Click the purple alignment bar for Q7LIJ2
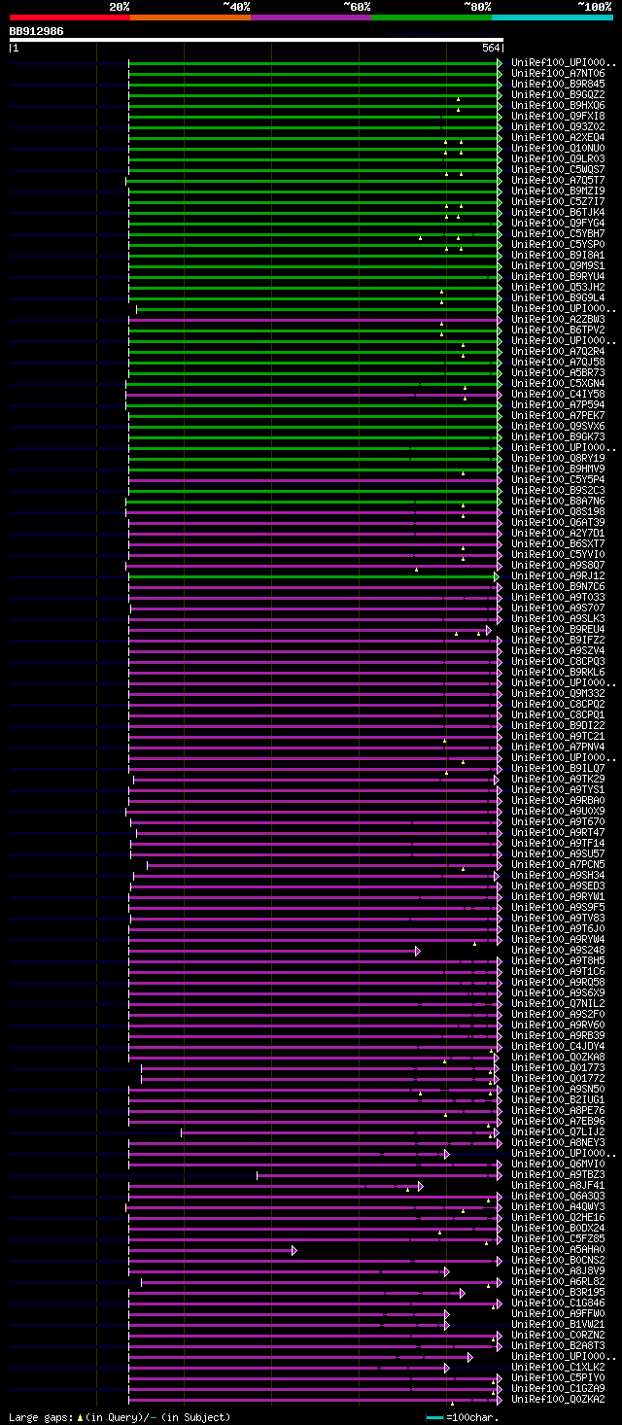This screenshot has width=622, height=1425. coord(337,1131)
